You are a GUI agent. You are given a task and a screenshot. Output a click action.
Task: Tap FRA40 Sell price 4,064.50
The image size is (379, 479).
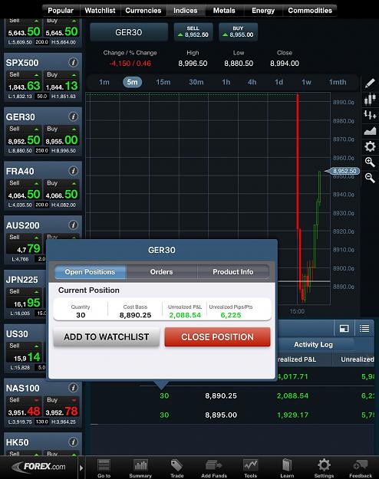point(24,190)
